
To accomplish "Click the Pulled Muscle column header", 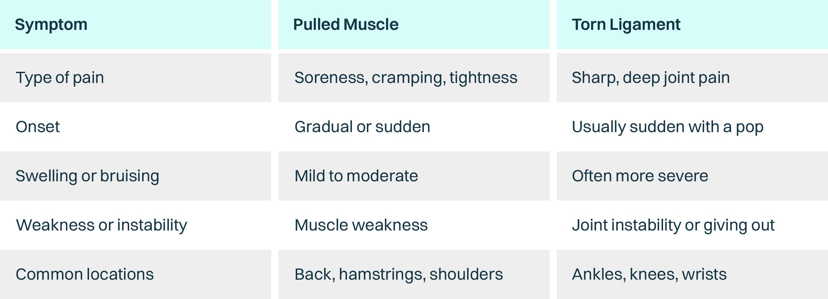I will click(346, 25).
